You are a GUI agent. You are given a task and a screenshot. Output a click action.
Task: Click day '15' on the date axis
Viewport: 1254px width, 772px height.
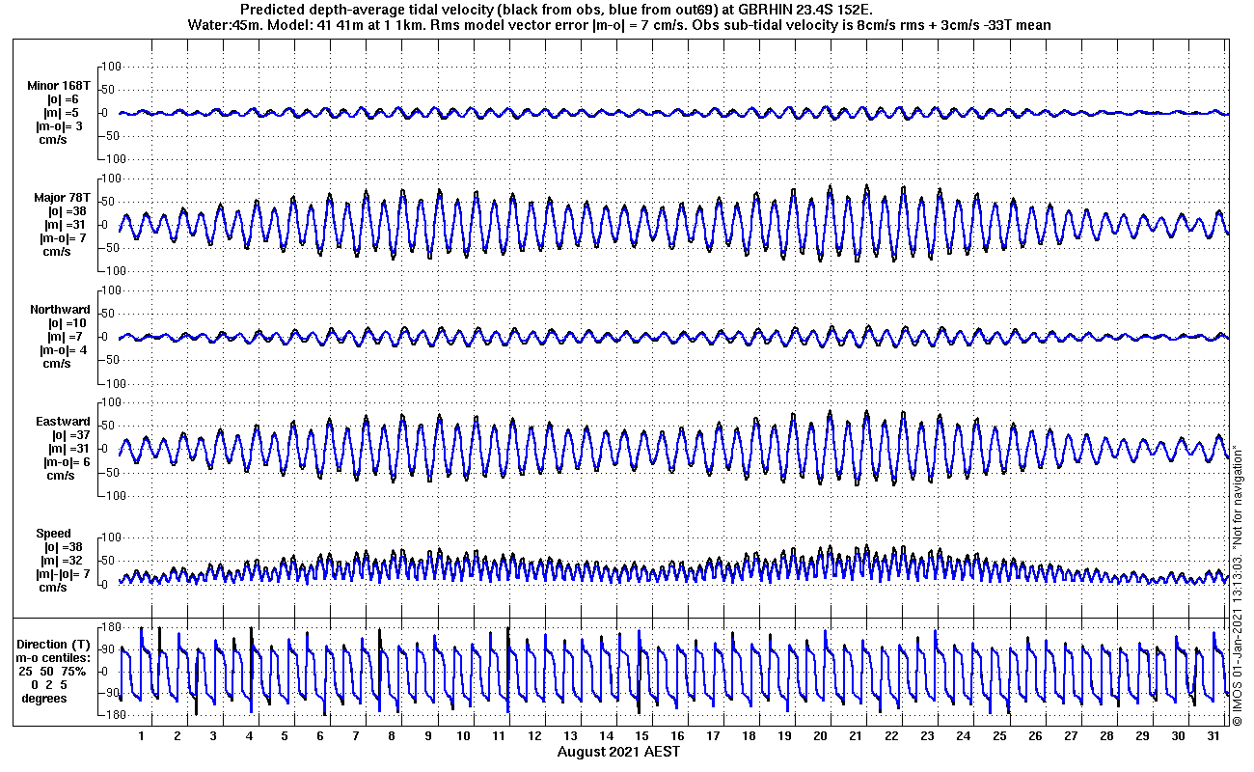[x=641, y=736]
